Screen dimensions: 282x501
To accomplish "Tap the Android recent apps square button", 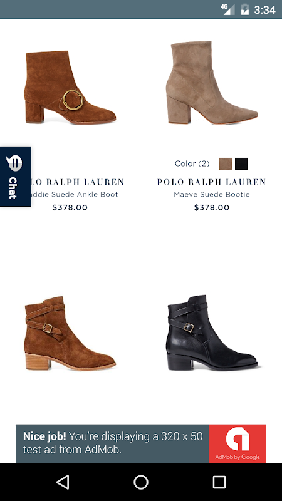I will 219,482.
